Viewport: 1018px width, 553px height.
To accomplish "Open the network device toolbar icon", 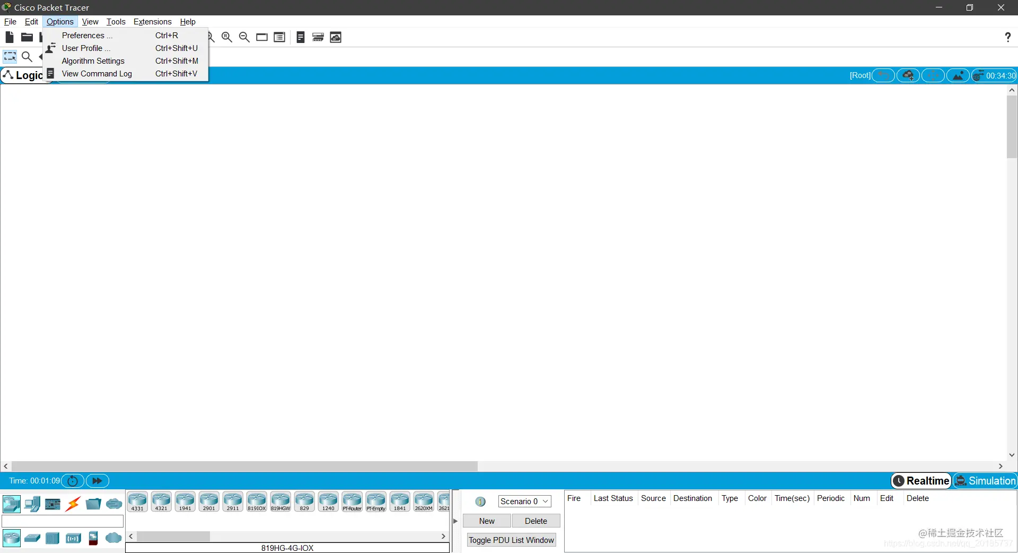I will tap(318, 37).
